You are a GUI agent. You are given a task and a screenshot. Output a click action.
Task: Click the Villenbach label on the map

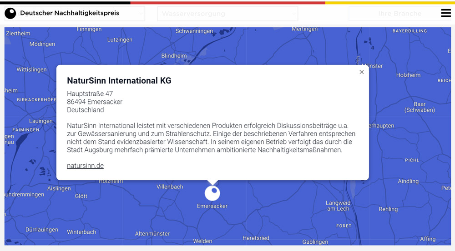(170, 187)
